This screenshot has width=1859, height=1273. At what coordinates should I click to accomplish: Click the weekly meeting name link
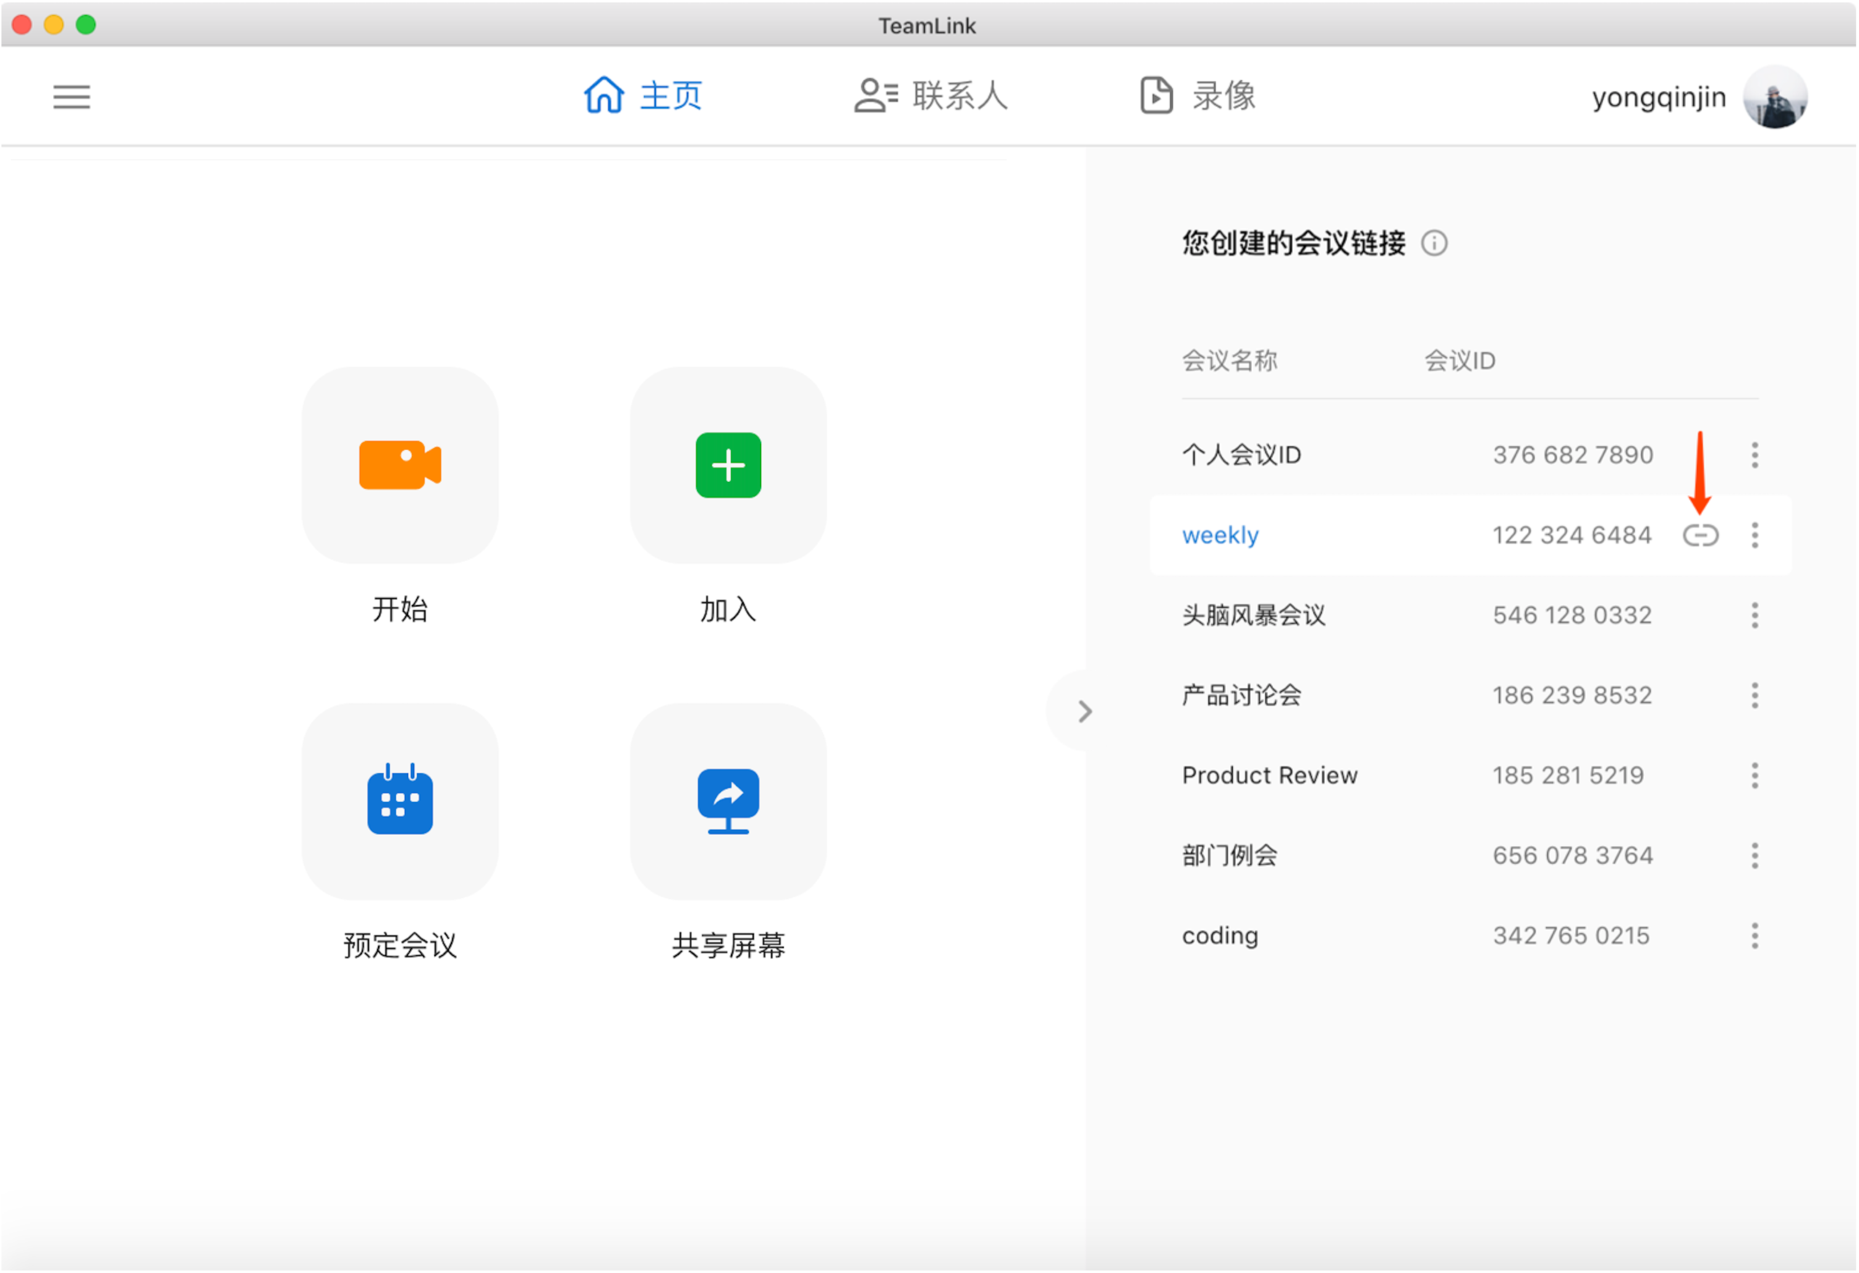[x=1220, y=535]
